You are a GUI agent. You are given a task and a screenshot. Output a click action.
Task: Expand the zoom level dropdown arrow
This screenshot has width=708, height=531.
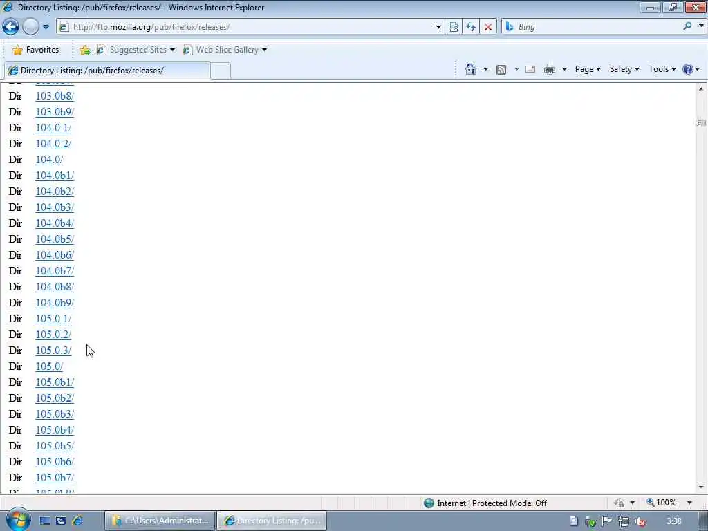[x=689, y=503]
